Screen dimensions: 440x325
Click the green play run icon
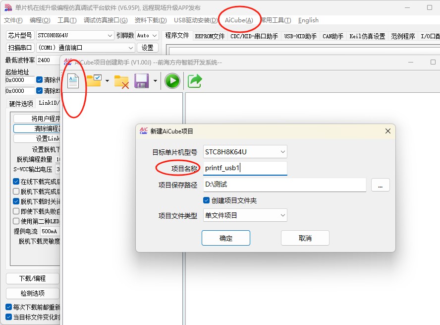point(172,81)
